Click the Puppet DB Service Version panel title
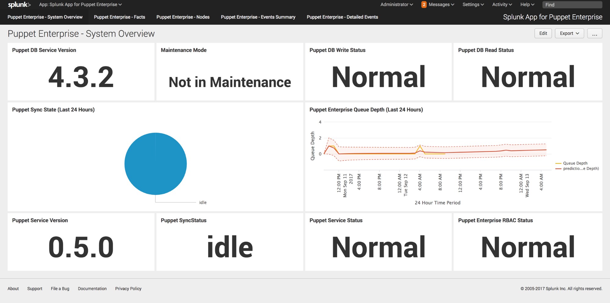The height and width of the screenshot is (303, 610). [44, 50]
